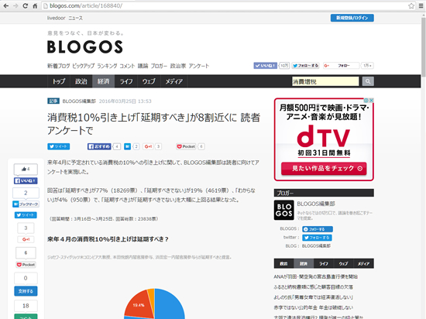Click the 消費増税 search input field
Viewport: 426px width, 319px height.
[325, 81]
